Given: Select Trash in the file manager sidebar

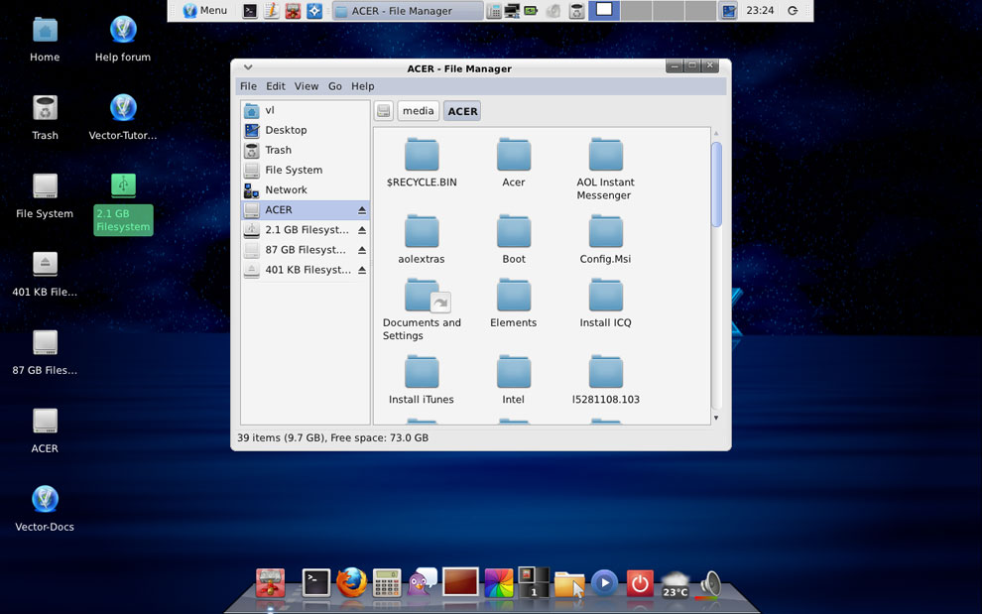Looking at the screenshot, I should point(305,151).
